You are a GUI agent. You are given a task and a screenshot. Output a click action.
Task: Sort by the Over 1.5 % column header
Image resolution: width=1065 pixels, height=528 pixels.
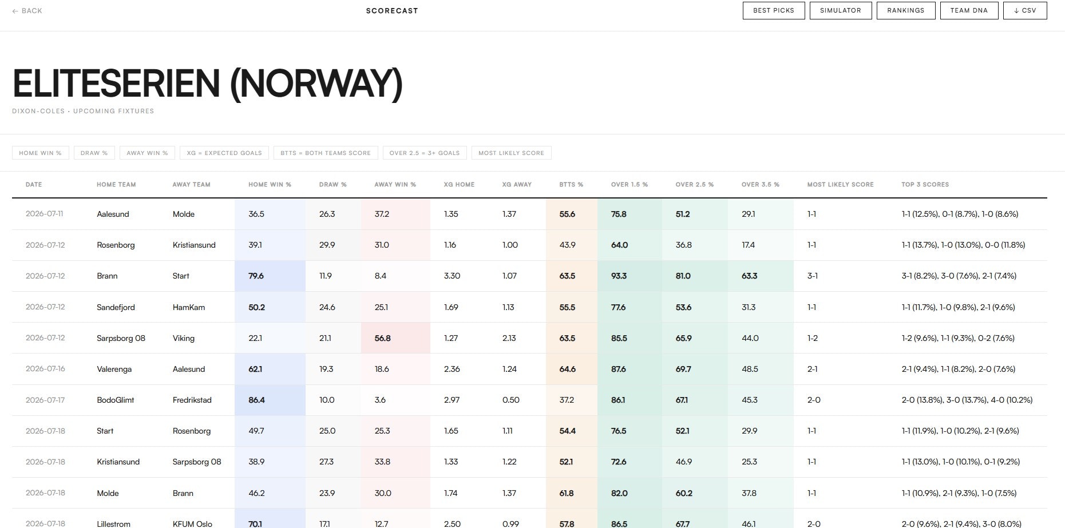click(x=630, y=184)
